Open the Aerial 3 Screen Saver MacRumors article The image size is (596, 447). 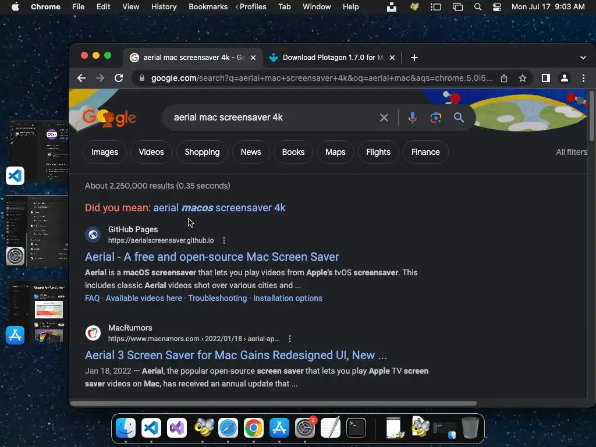coord(236,356)
